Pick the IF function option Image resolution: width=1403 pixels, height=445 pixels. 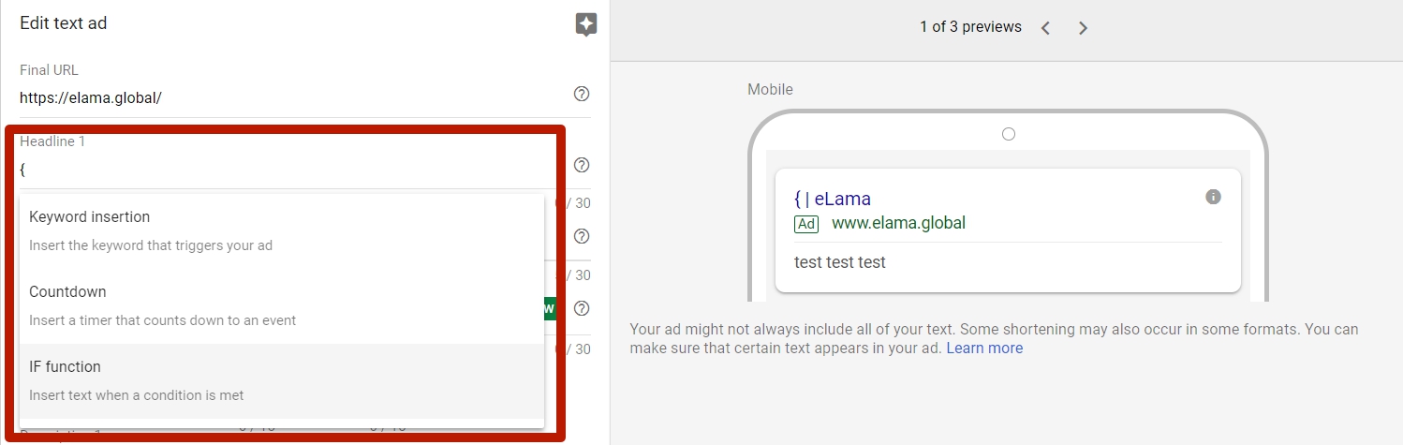pyautogui.click(x=282, y=380)
